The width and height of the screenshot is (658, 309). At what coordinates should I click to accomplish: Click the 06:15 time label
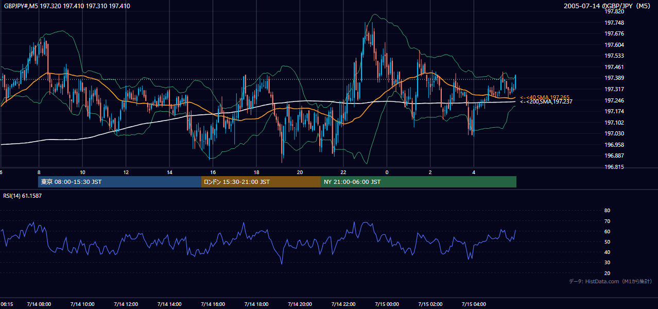[7, 304]
